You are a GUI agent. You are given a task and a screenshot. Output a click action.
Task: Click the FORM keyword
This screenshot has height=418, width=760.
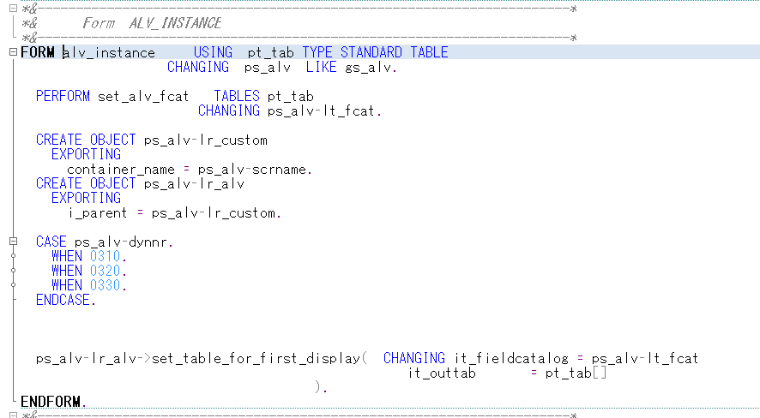(x=38, y=52)
